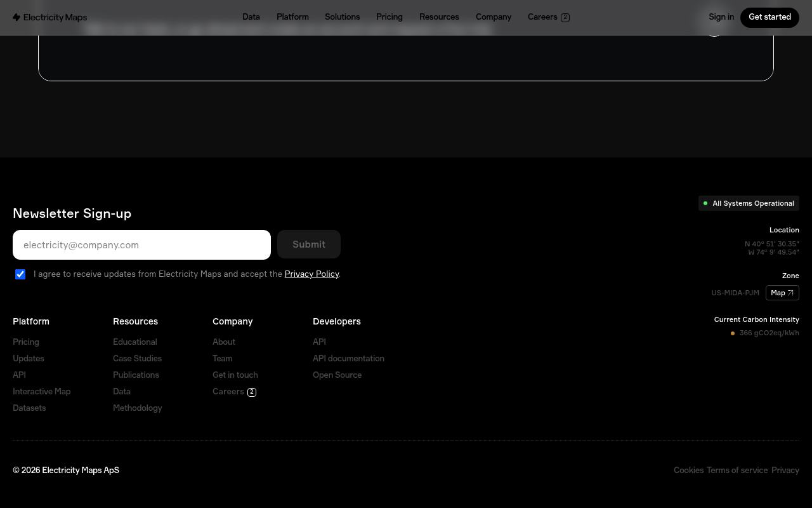Viewport: 812px width, 508px height.
Task: Open the Publications link
Action: [x=136, y=375]
